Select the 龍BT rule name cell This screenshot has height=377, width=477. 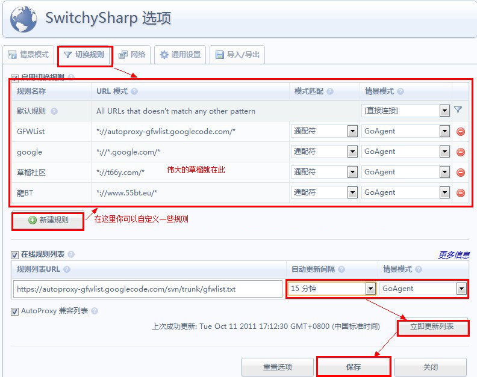[51, 192]
